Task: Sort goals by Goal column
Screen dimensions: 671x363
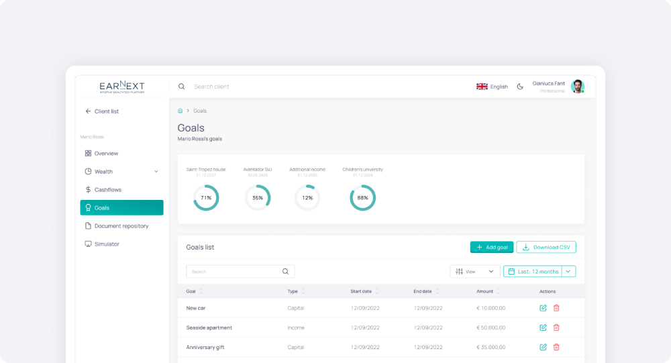Action: [x=201, y=291]
